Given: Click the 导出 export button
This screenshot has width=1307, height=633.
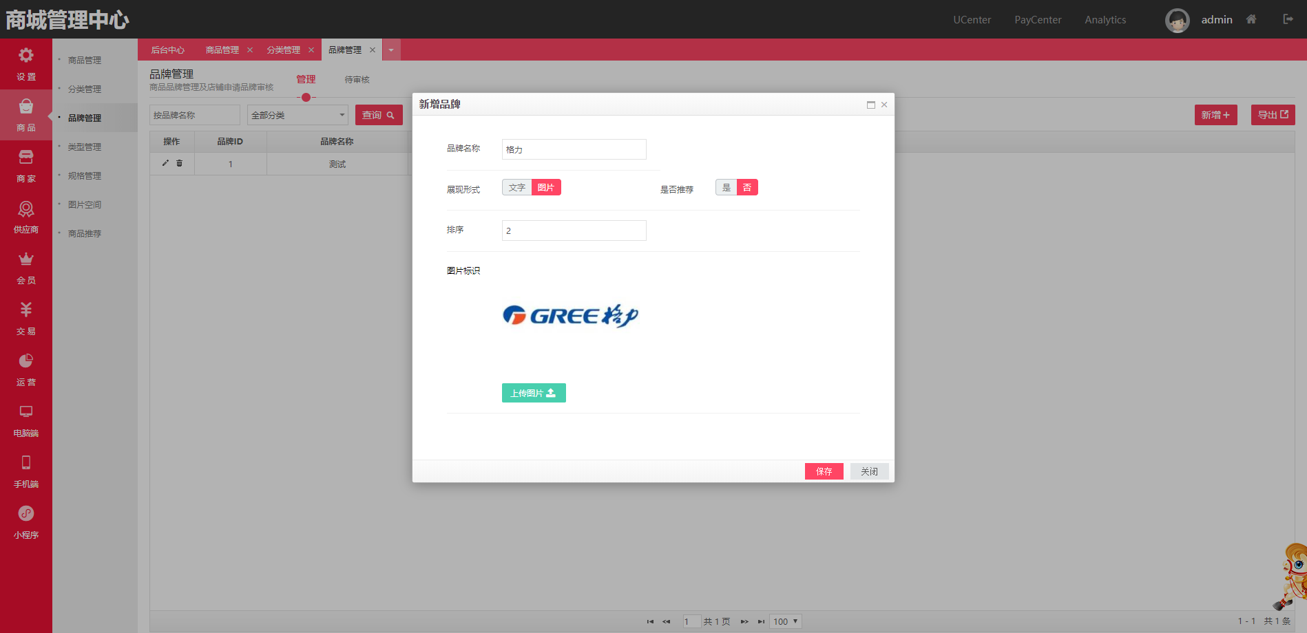Looking at the screenshot, I should pos(1273,115).
